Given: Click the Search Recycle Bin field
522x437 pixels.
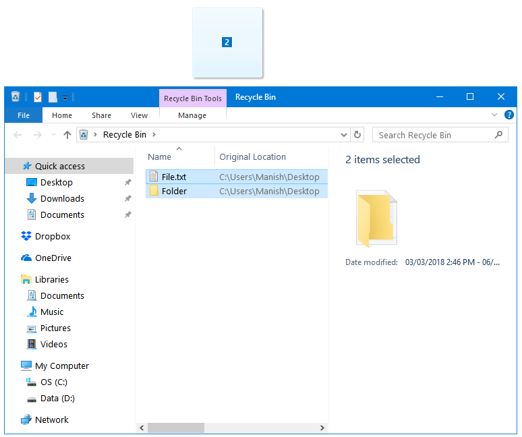Looking at the screenshot, I should (x=440, y=135).
